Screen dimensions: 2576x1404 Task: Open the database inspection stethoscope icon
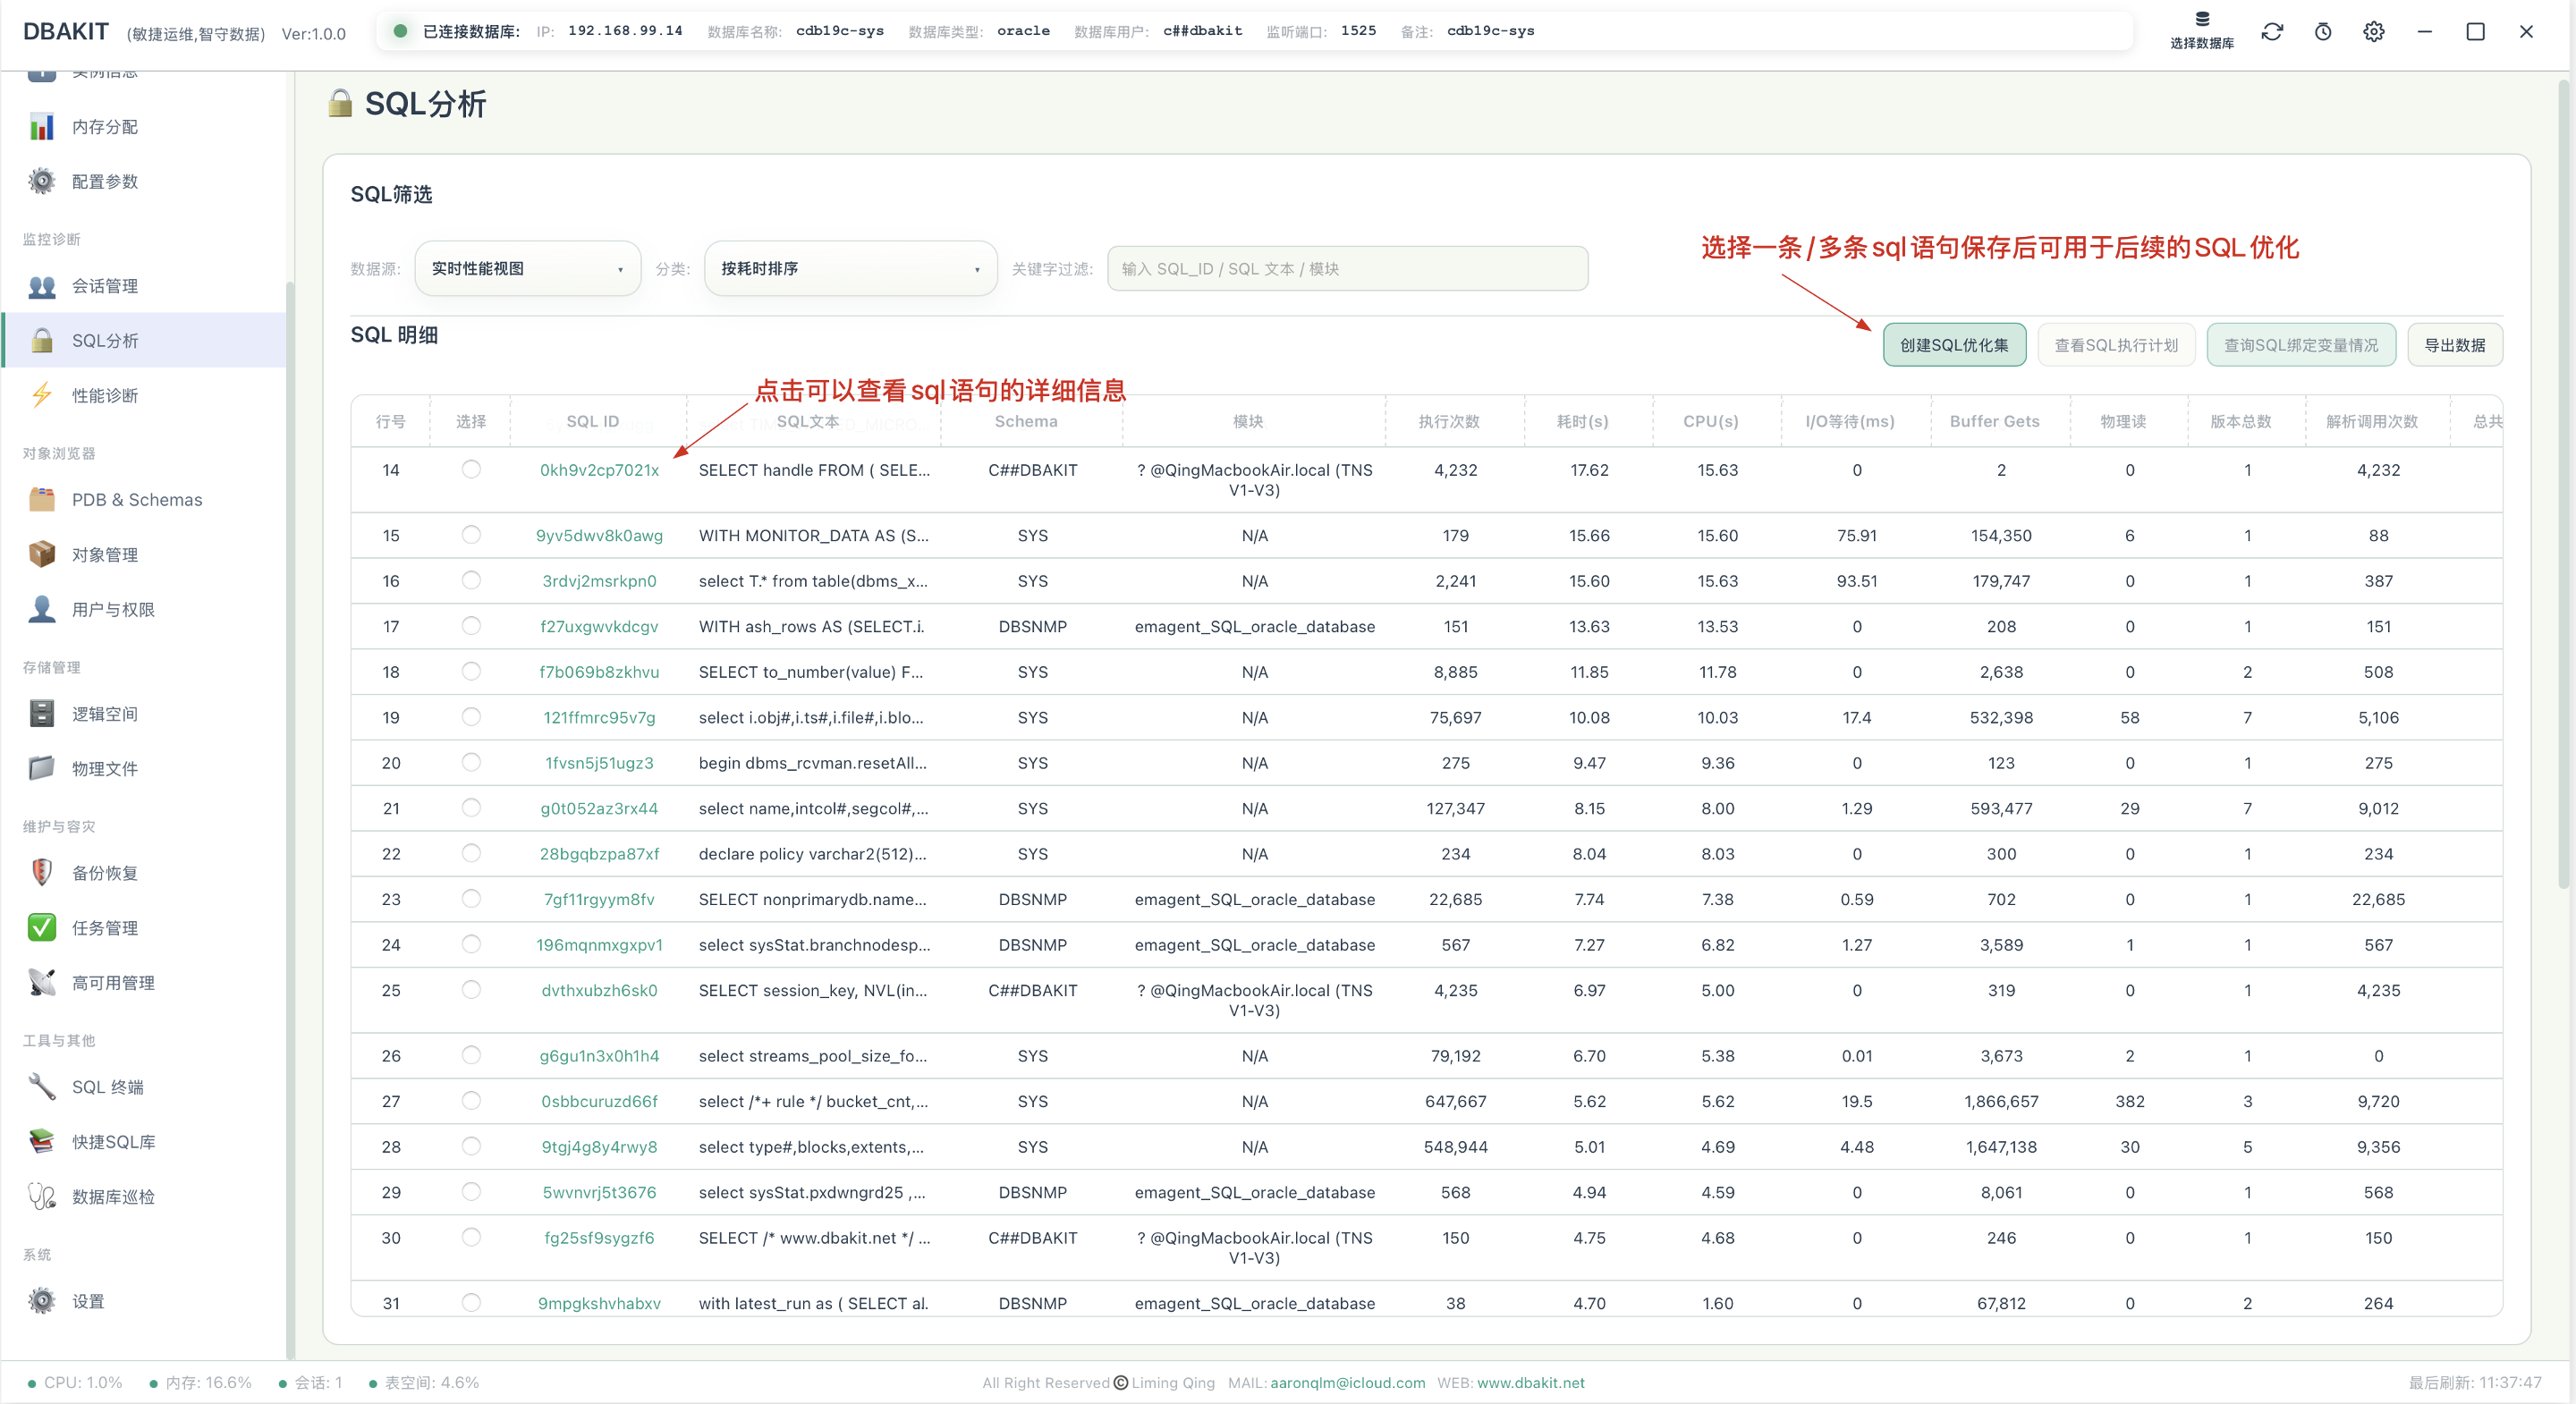[41, 1196]
